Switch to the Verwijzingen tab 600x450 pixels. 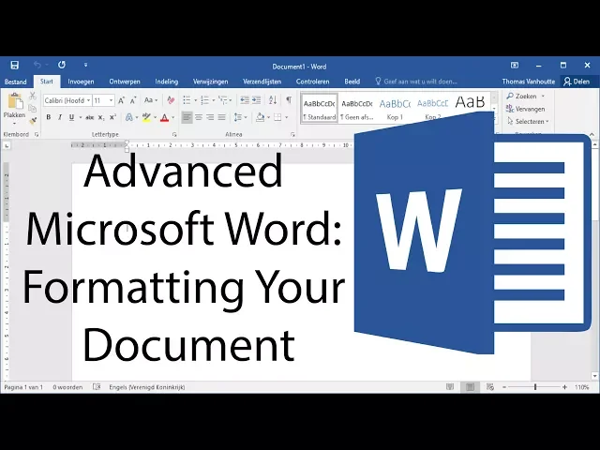click(210, 82)
